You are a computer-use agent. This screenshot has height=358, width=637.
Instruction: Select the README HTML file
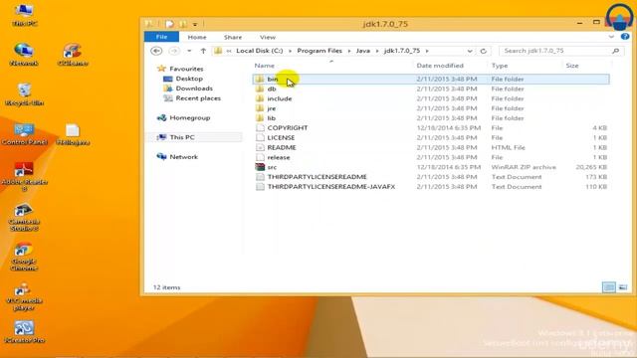pos(431,147)
